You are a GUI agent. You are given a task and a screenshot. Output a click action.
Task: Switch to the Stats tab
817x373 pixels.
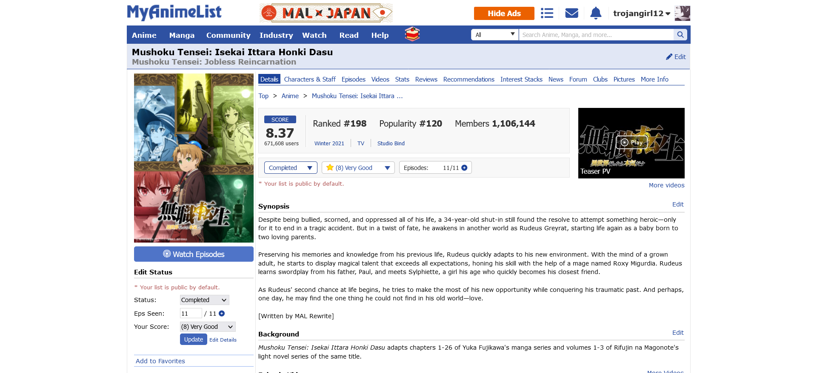[x=402, y=79]
